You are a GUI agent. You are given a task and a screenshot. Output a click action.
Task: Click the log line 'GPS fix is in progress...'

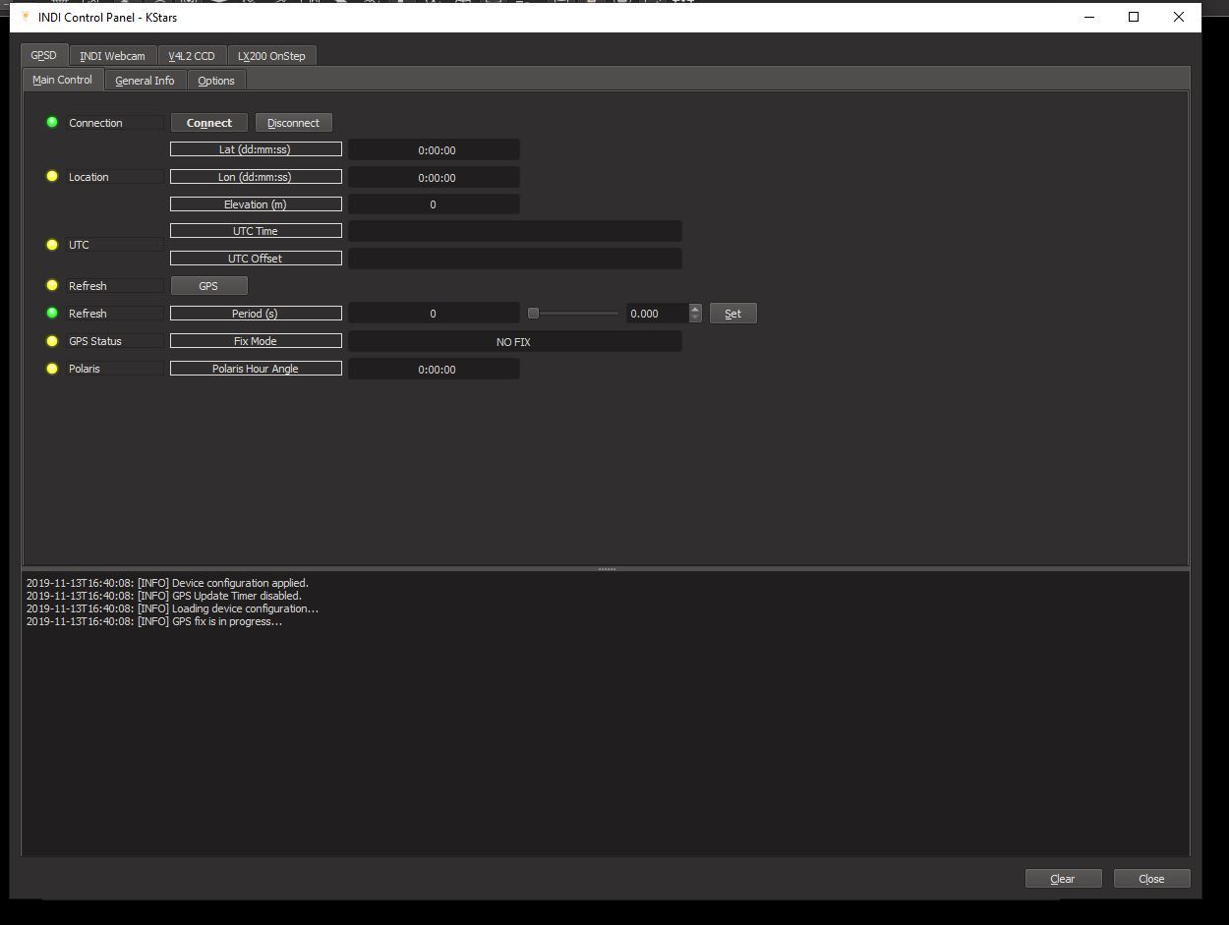[x=154, y=621]
